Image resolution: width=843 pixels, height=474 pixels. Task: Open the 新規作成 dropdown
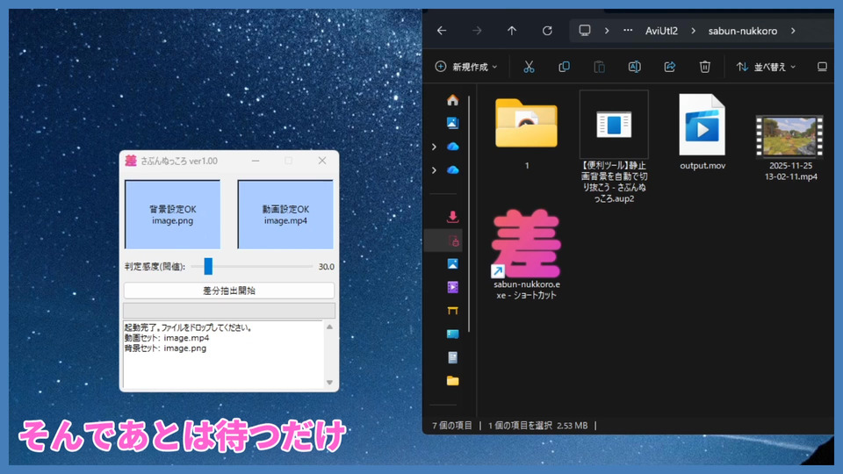[x=466, y=67]
